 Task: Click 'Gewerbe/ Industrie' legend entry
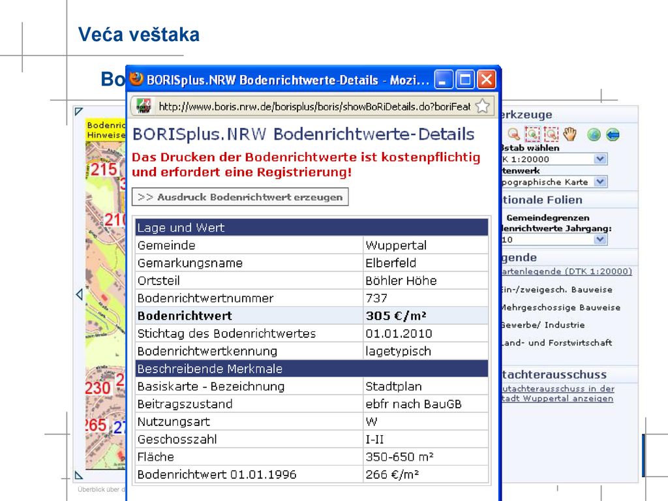coord(543,325)
